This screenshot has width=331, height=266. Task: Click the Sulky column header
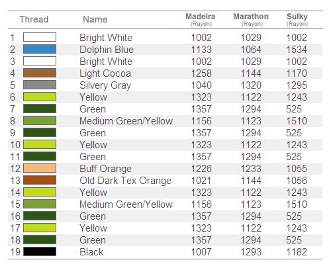297,20
